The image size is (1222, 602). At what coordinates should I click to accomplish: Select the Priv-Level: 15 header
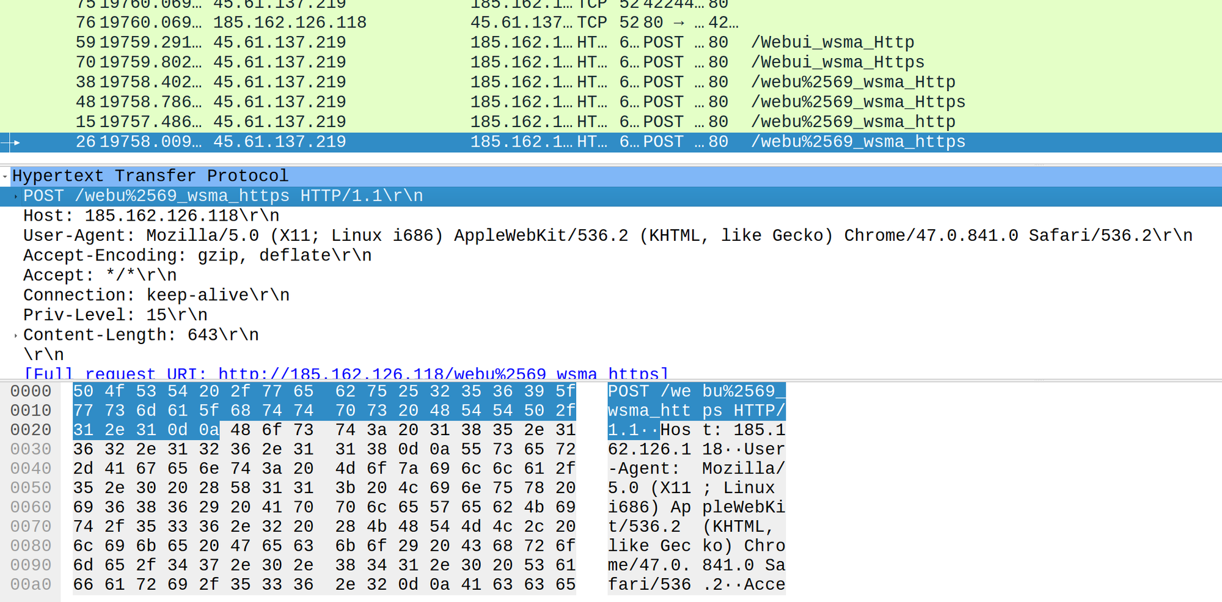tap(113, 315)
